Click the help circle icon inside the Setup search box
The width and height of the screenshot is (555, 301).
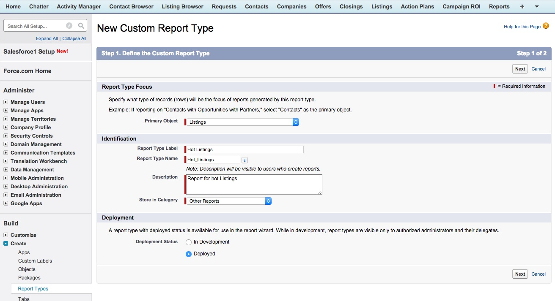click(x=69, y=25)
